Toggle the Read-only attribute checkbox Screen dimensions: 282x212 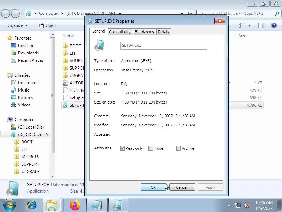tap(122, 148)
